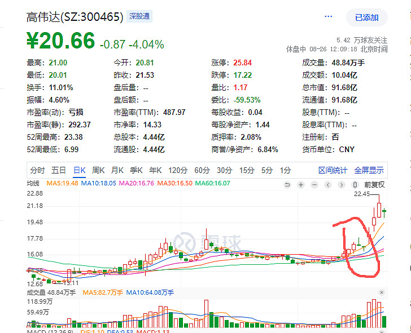411x333 pixels.
Task: Click the 22.45 high price marker
Action: [362, 194]
